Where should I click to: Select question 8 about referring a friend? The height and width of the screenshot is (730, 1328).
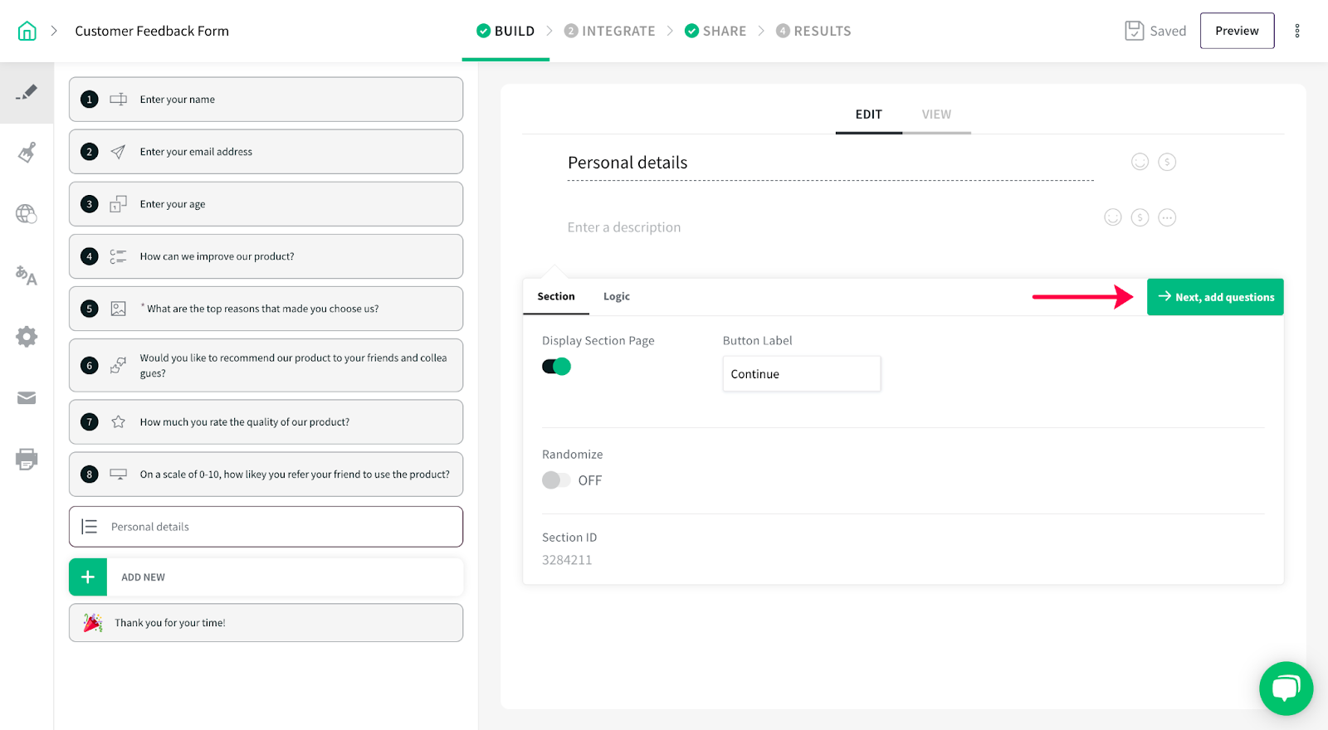click(x=266, y=474)
